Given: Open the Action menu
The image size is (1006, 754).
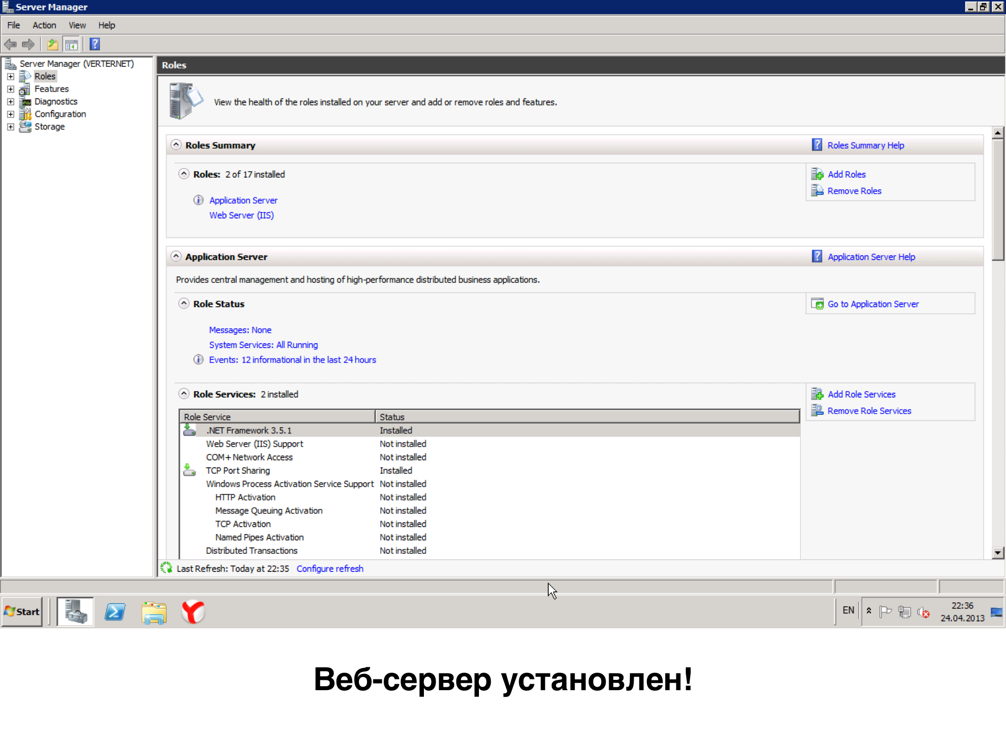Looking at the screenshot, I should pyautogui.click(x=44, y=26).
